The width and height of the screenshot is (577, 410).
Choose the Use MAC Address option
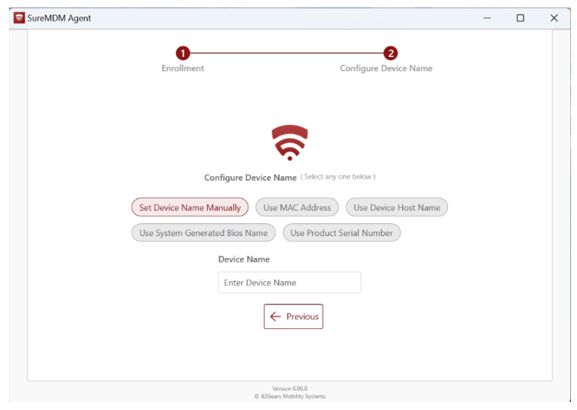point(297,208)
